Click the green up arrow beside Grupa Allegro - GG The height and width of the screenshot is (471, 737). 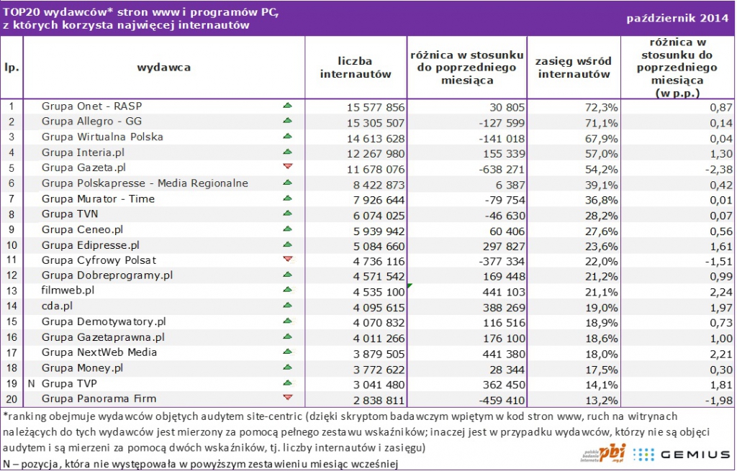288,122
